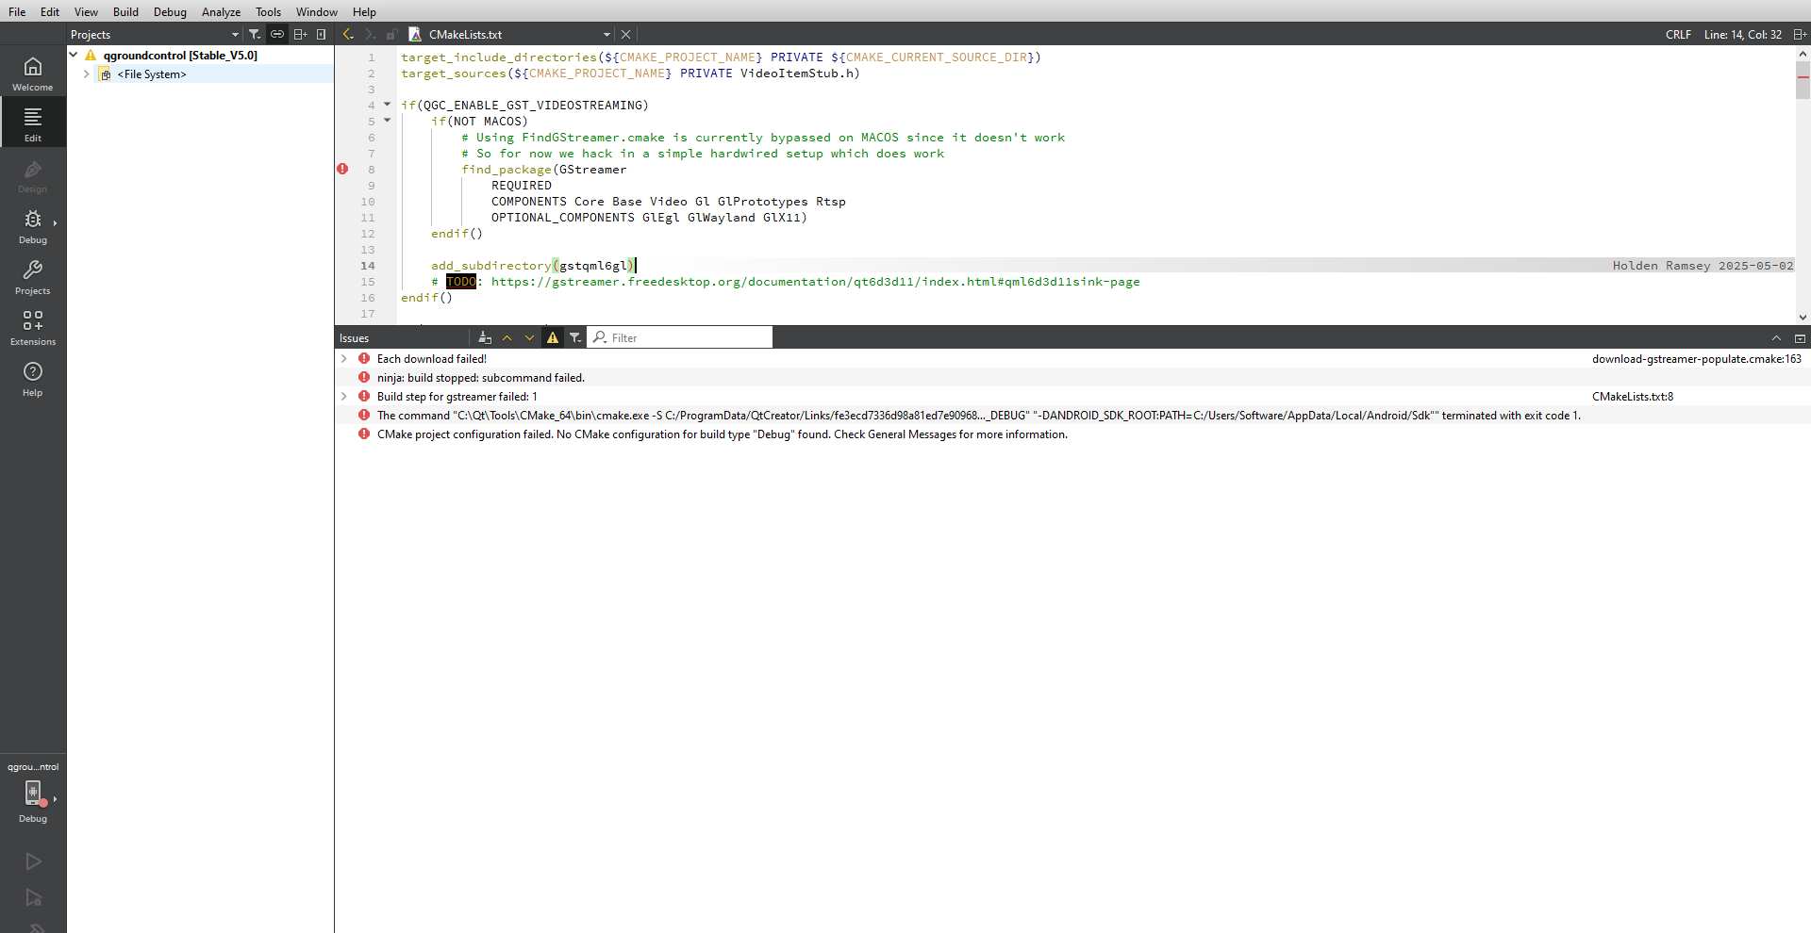
Task: Open the Analyze menu
Action: [221, 12]
